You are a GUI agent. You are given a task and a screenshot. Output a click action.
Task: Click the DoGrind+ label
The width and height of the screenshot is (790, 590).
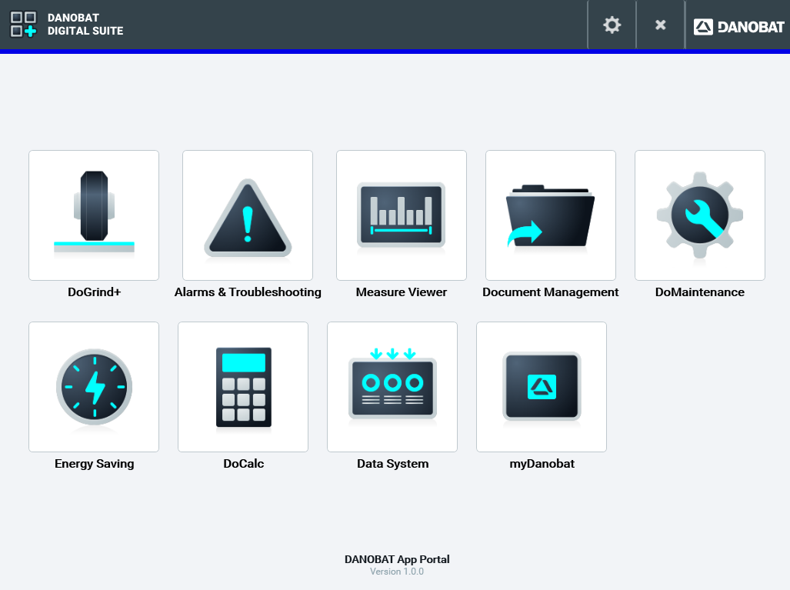[x=94, y=292]
